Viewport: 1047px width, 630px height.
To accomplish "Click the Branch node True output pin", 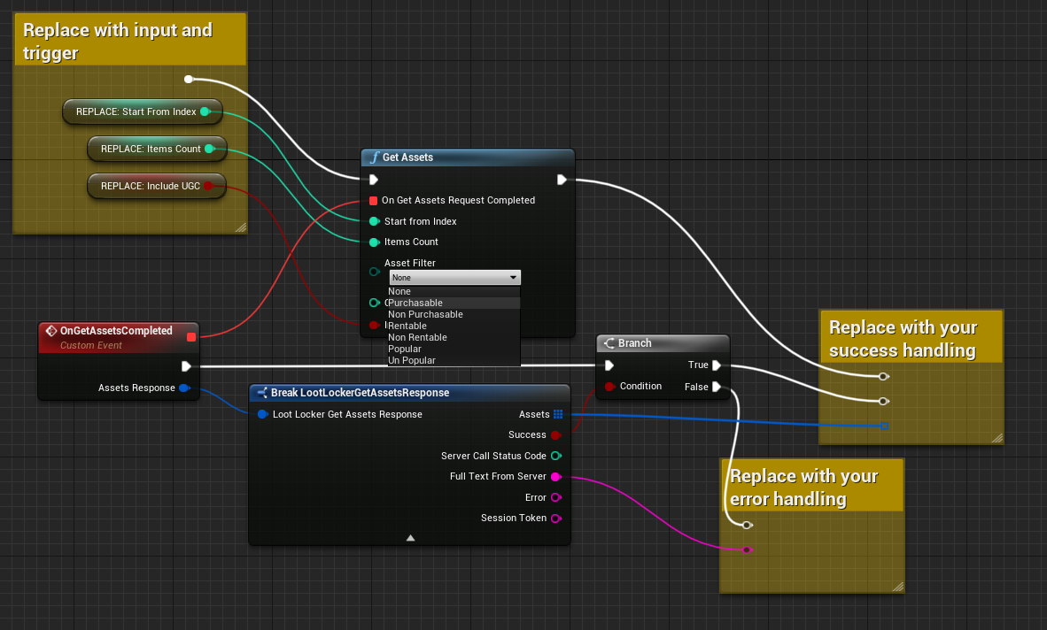I will click(716, 365).
